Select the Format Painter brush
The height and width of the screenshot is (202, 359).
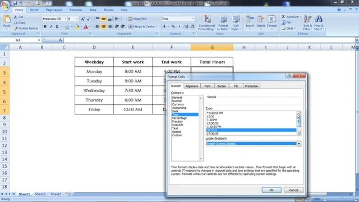[x=26, y=29]
